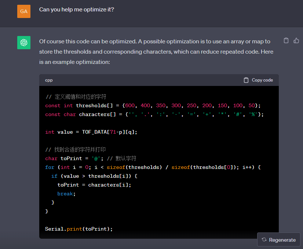This screenshot has height=249, width=303.
Task: Click the green ChatGPT logo avatar
Action: coord(24,43)
